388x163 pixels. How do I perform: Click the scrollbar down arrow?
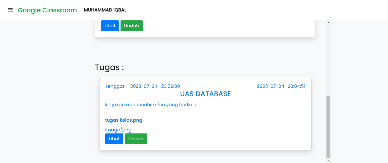(x=328, y=161)
